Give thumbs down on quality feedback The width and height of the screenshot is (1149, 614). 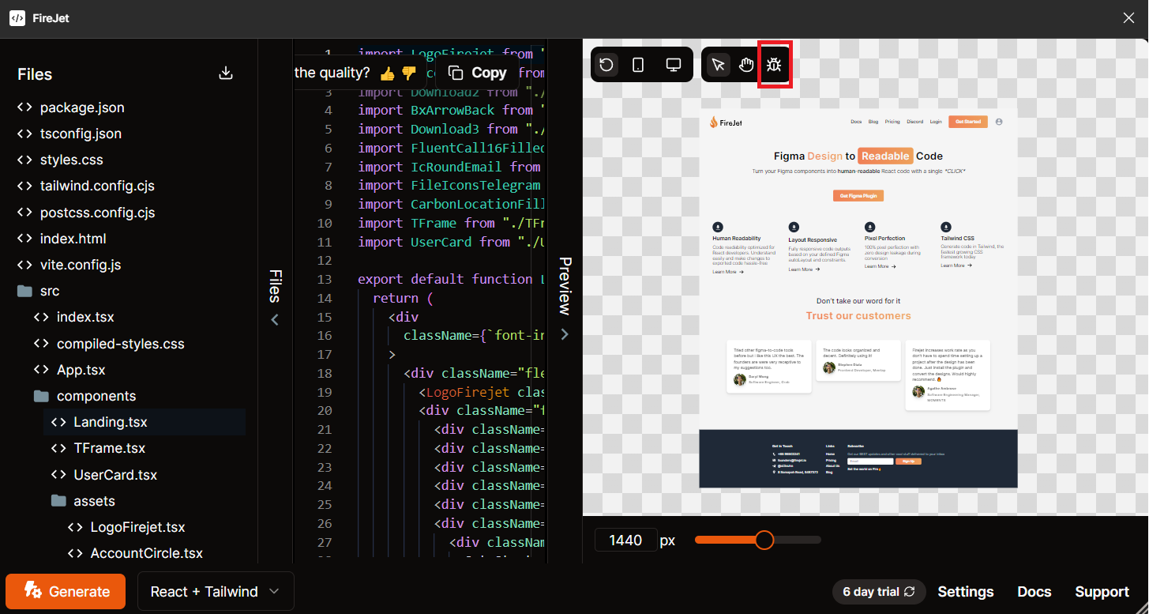[409, 72]
